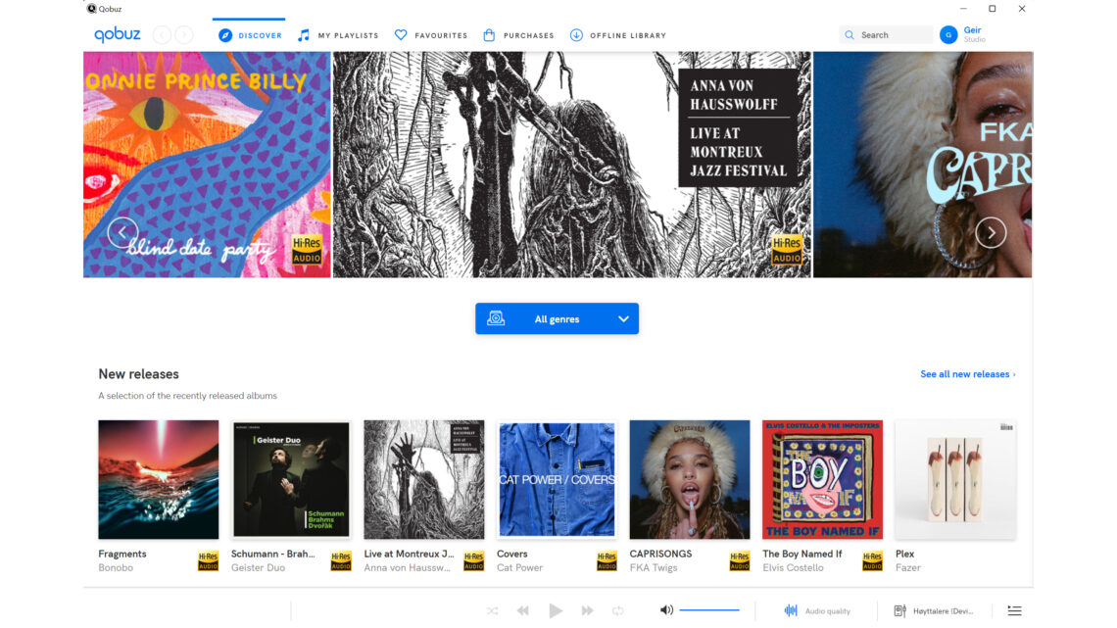Screen dimensions: 1117x628
Task: Click the Hi-Res badge beside CAPRISONGS
Action: [x=740, y=561]
